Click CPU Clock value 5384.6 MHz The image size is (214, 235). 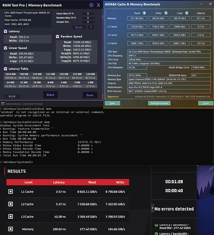(169, 59)
